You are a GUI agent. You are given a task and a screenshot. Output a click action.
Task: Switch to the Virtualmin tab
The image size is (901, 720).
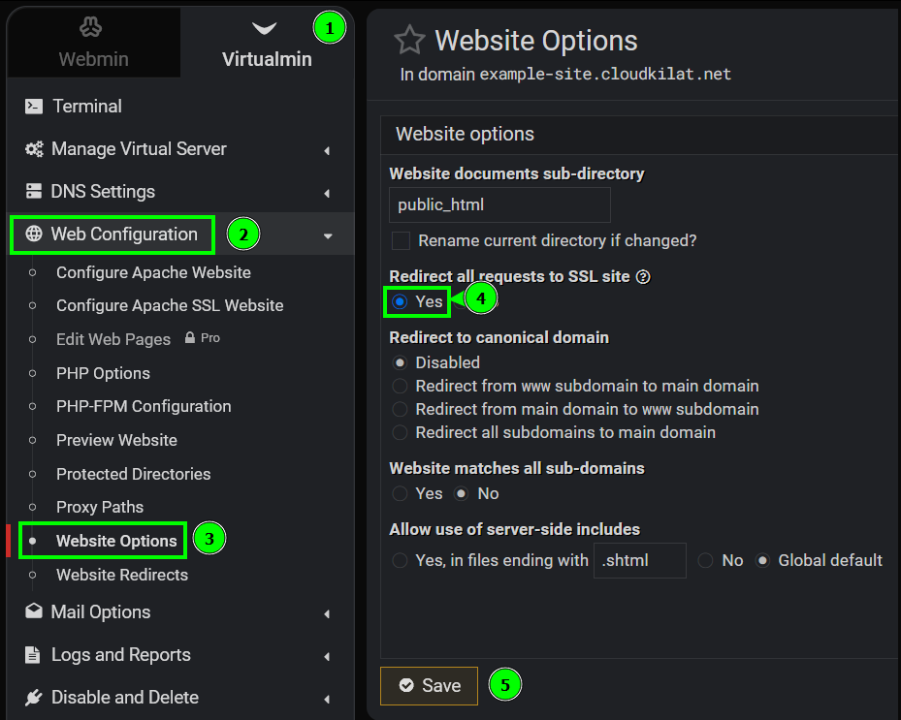pyautogui.click(x=267, y=43)
